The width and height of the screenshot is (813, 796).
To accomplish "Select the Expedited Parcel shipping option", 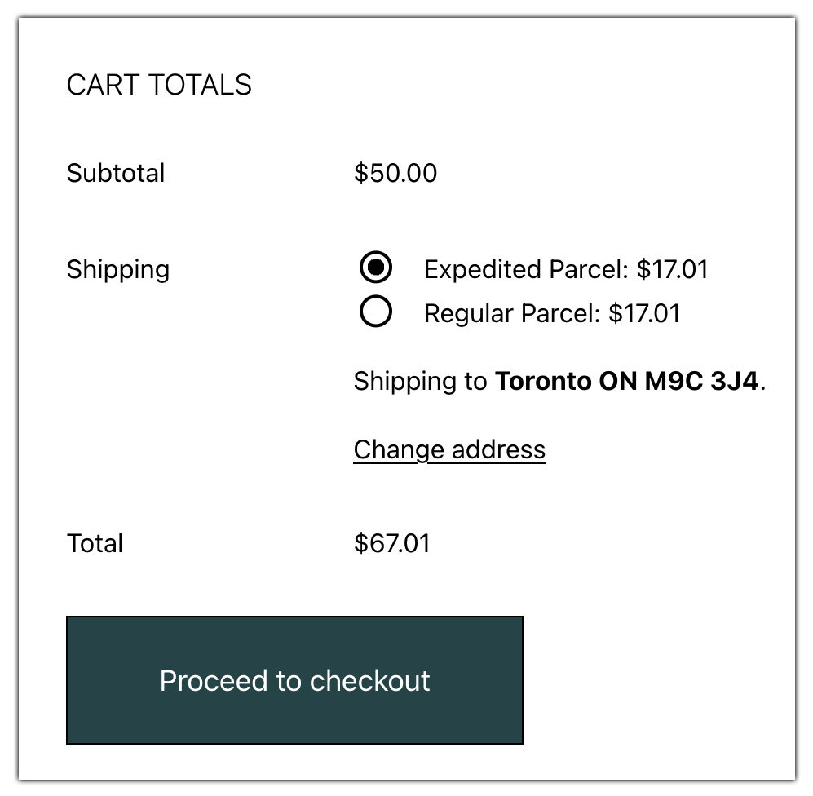I will (374, 268).
